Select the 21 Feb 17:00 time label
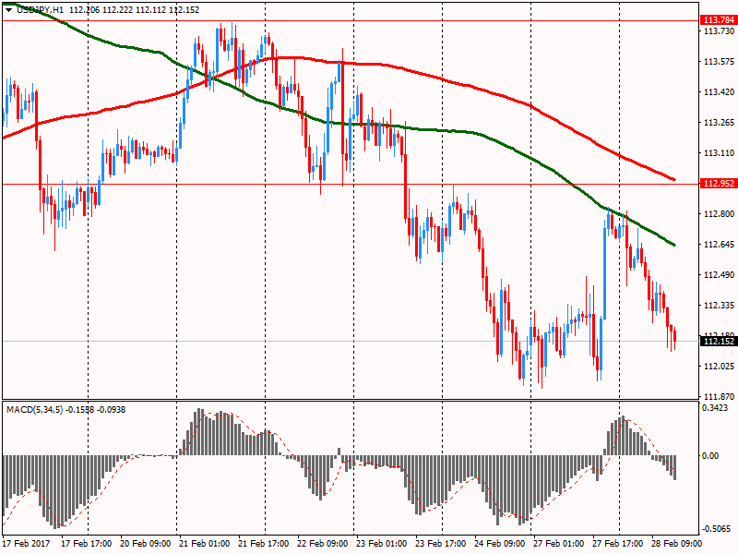Screen dimensions: 738x554 click(263, 543)
